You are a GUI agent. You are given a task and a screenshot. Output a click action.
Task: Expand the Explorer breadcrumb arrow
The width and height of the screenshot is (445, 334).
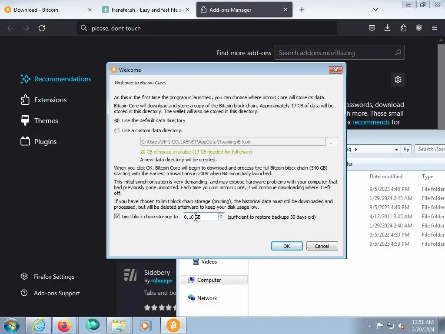pos(356,150)
